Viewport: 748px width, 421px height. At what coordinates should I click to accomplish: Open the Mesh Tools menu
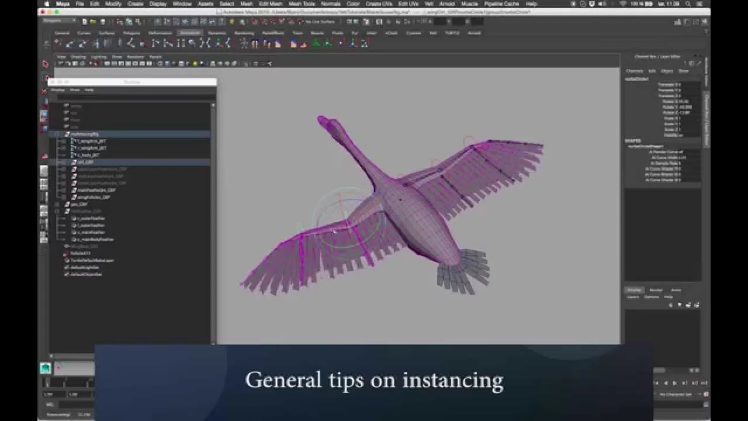tap(302, 4)
